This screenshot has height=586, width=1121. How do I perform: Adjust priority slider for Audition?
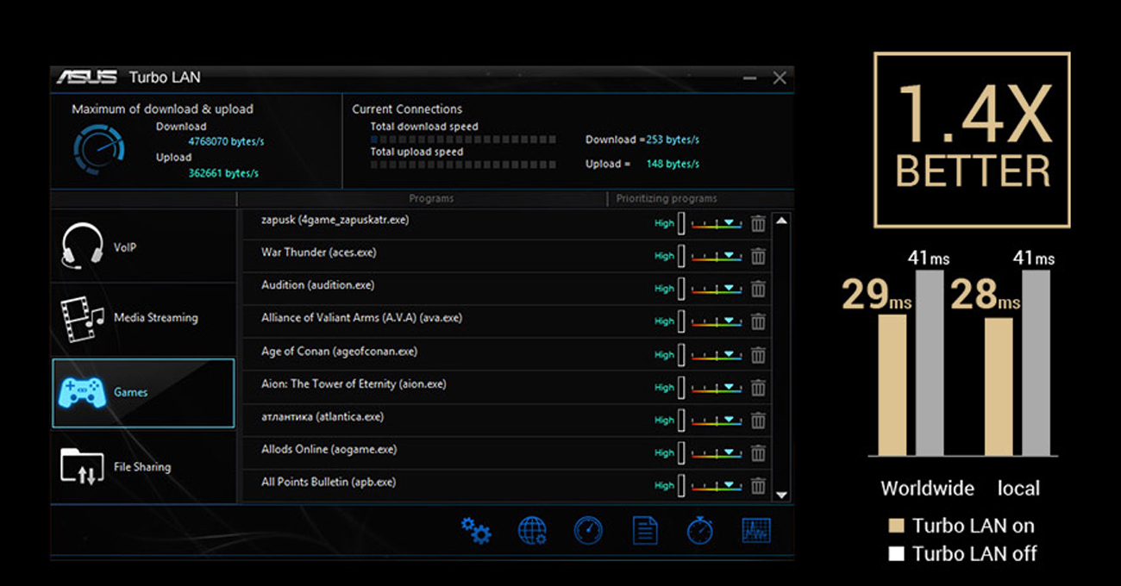coord(717,289)
